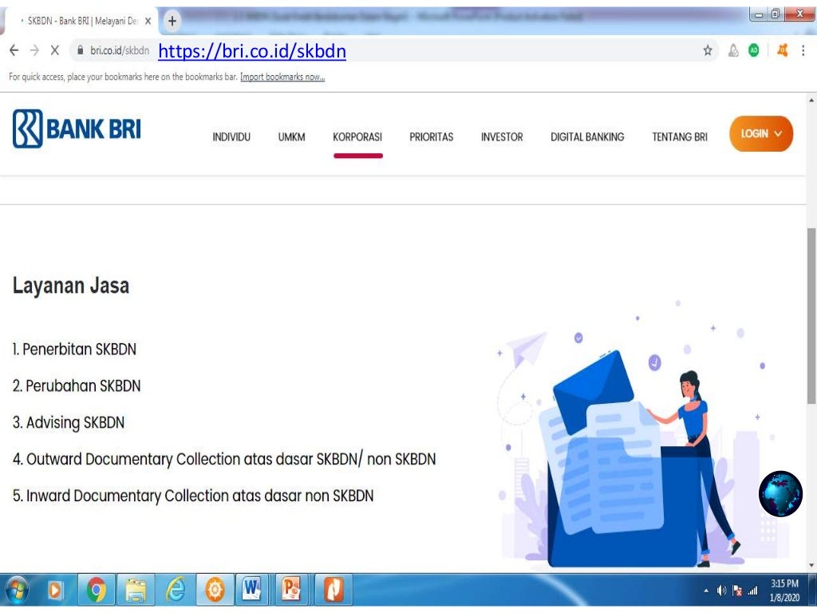This screenshot has width=817, height=613.
Task: Open the gray extension icon beside the star
Action: 733,50
